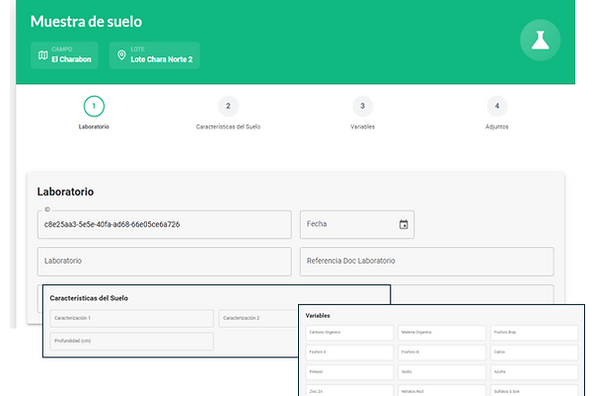Image resolution: width=592 pixels, height=396 pixels.
Task: Click the Zinc Zn variable field
Action: tap(349, 390)
